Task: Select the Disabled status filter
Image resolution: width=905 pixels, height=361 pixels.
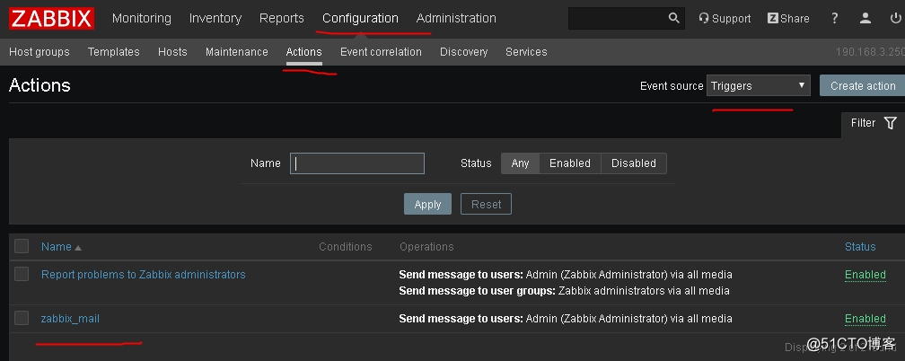Action: point(634,163)
